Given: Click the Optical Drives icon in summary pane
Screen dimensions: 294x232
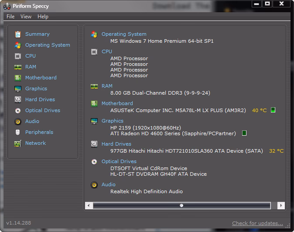Looking at the screenshot, I should [x=94, y=161].
